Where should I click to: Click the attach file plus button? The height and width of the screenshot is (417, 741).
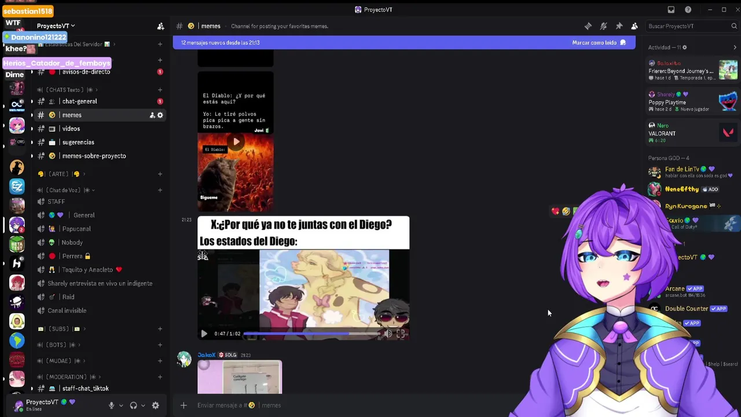pos(184,405)
